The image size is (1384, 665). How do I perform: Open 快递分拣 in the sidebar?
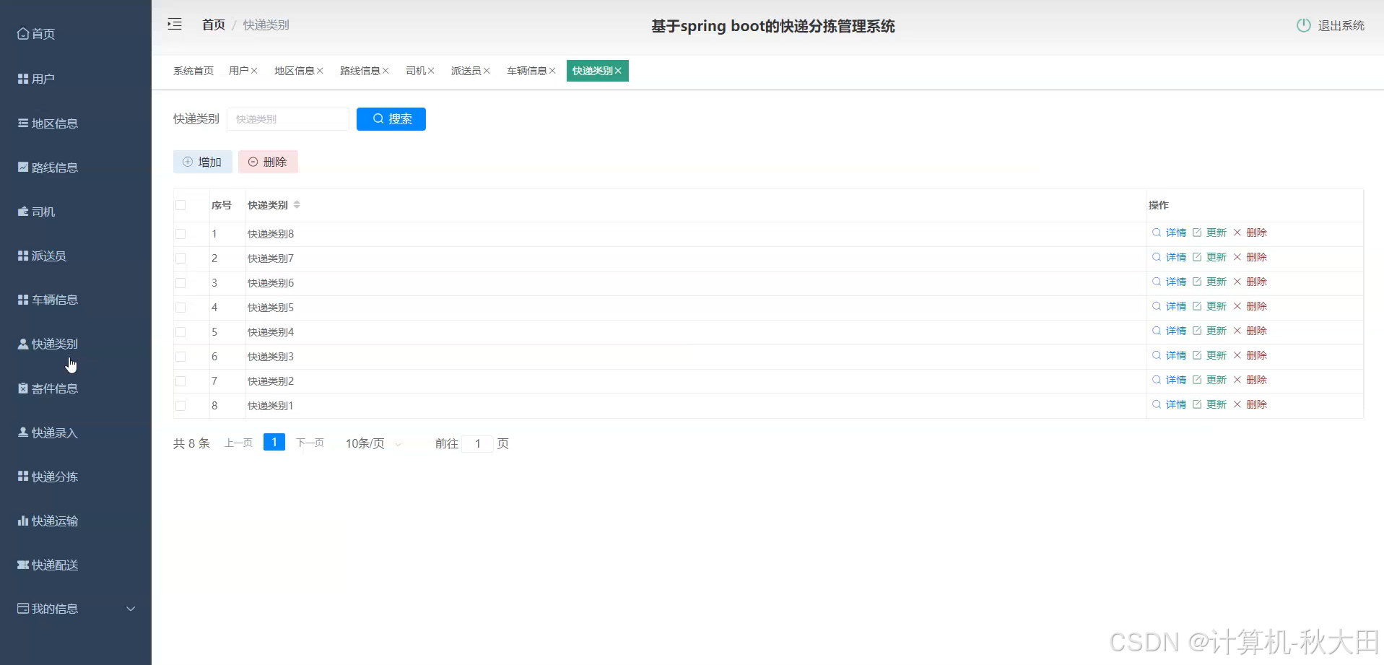[48, 477]
